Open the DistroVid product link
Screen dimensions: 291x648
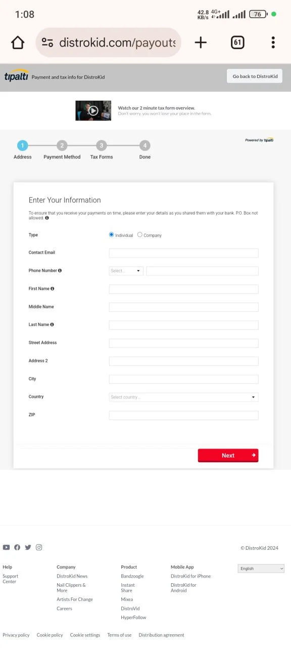(x=130, y=609)
